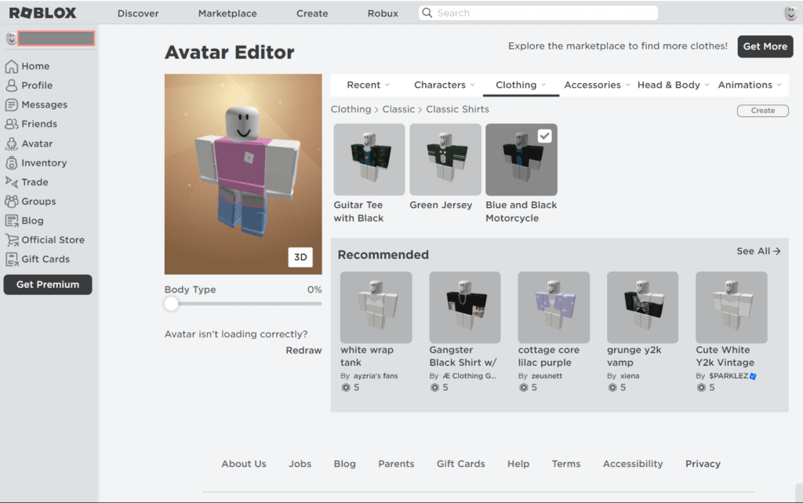This screenshot has width=803, height=503.
Task: Expand the Recent dropdown
Action: tap(369, 85)
